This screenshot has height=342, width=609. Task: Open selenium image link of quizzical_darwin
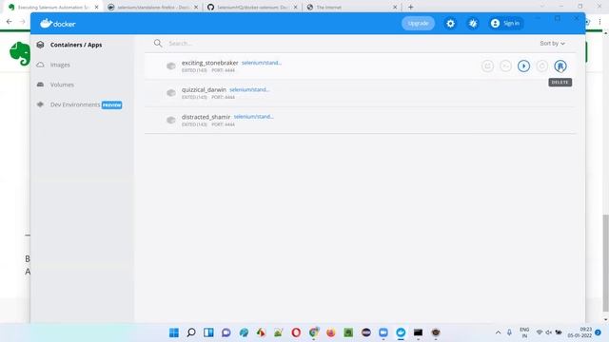coord(249,89)
